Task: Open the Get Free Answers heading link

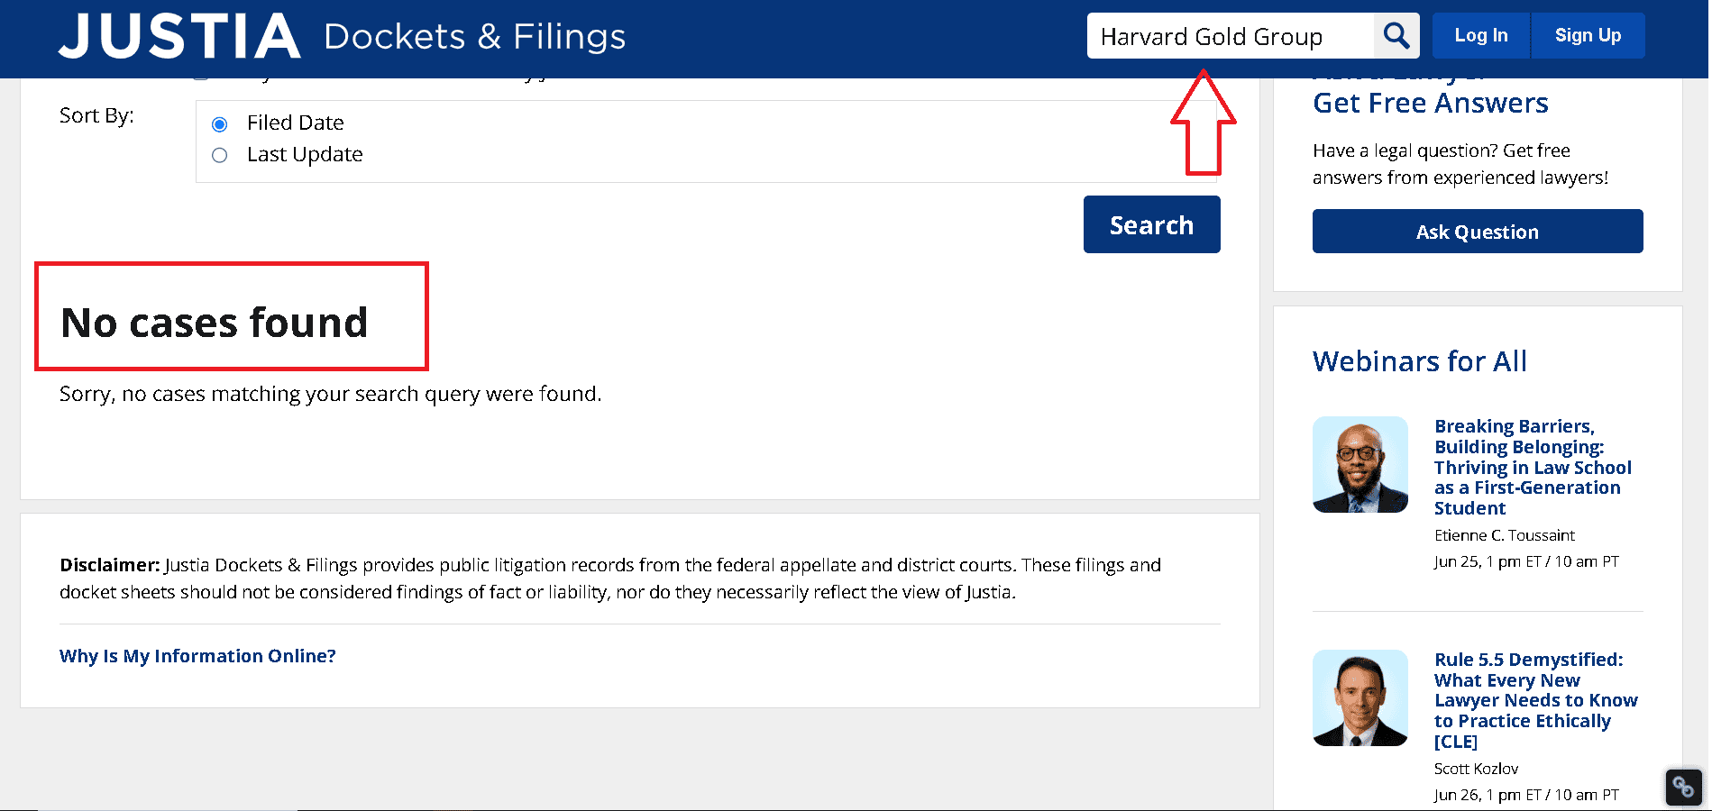Action: click(1430, 103)
